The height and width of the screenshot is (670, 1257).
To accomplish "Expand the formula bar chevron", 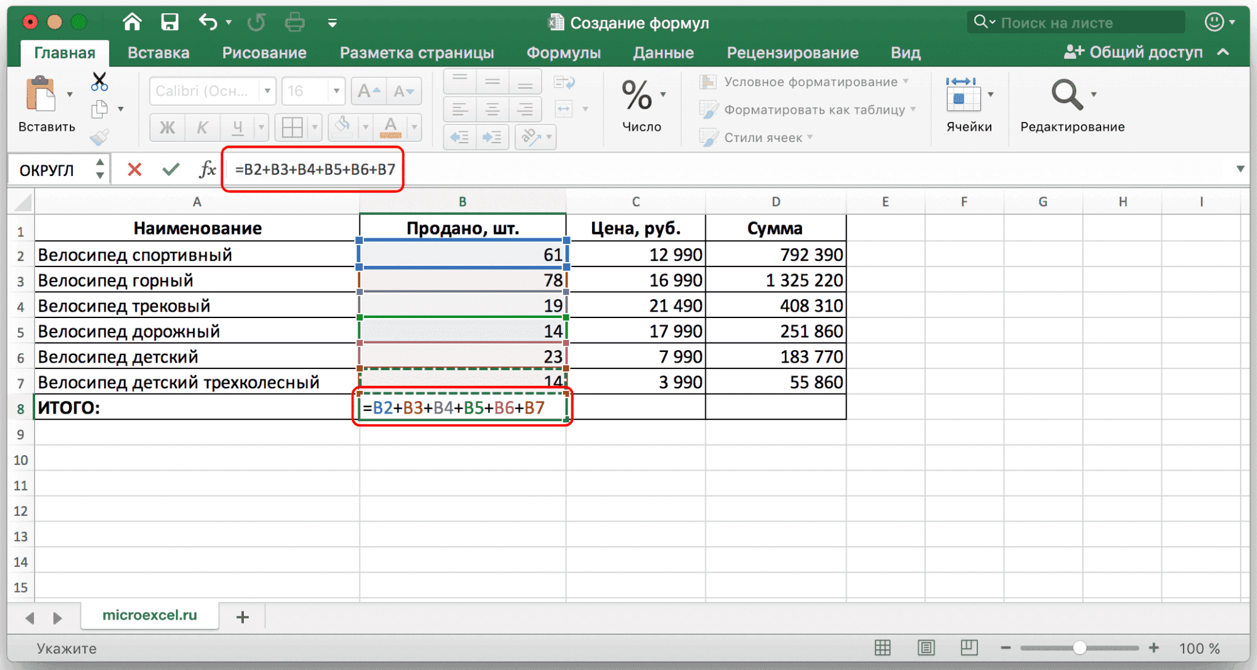I will pyautogui.click(x=1240, y=169).
